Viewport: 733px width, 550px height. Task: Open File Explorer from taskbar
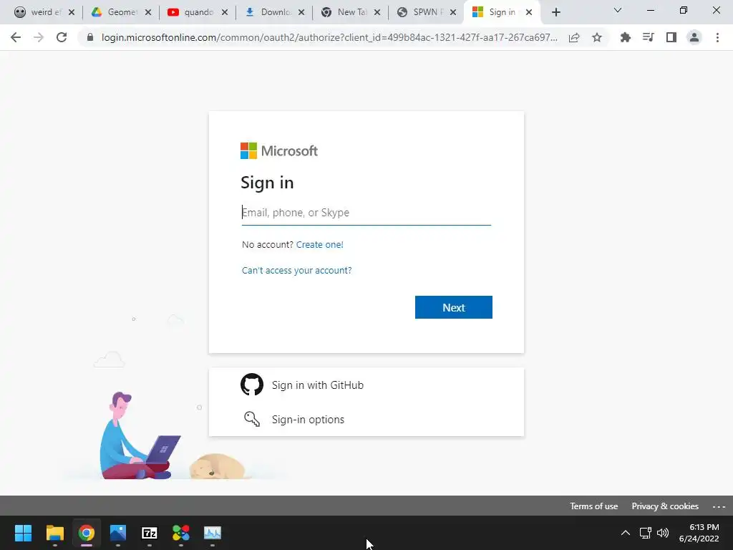(x=54, y=533)
